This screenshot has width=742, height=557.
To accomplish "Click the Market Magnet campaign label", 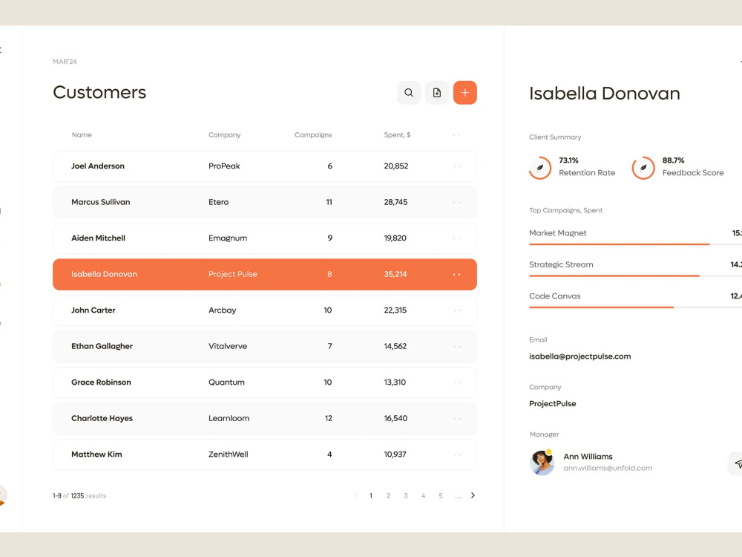I will click(557, 233).
